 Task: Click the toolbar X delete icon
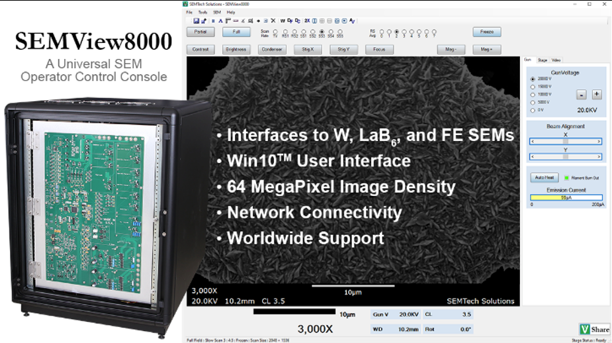click(273, 21)
